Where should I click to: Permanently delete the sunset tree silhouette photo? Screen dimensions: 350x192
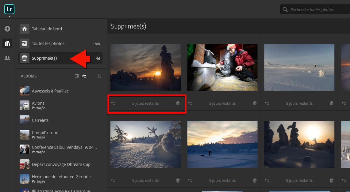point(178,104)
